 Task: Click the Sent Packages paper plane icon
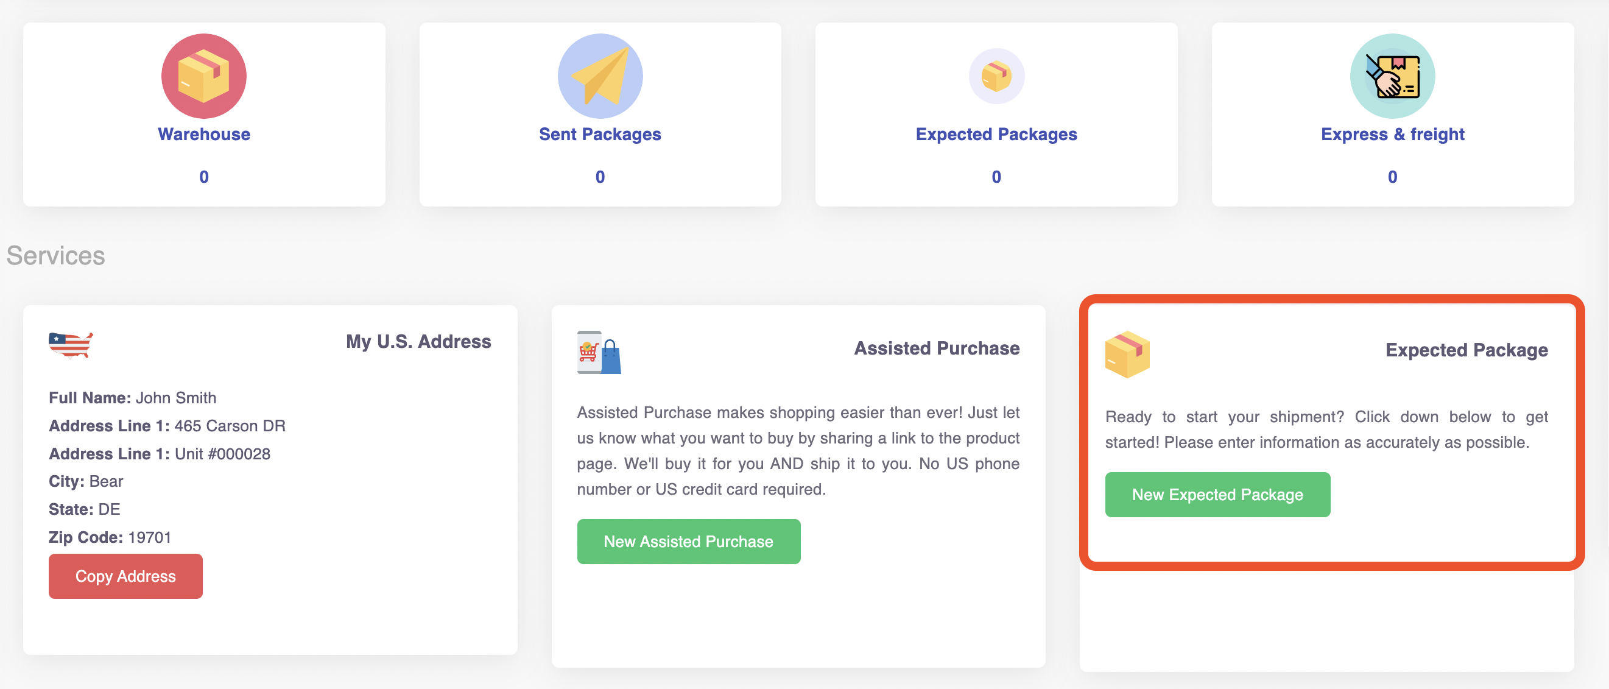600,76
